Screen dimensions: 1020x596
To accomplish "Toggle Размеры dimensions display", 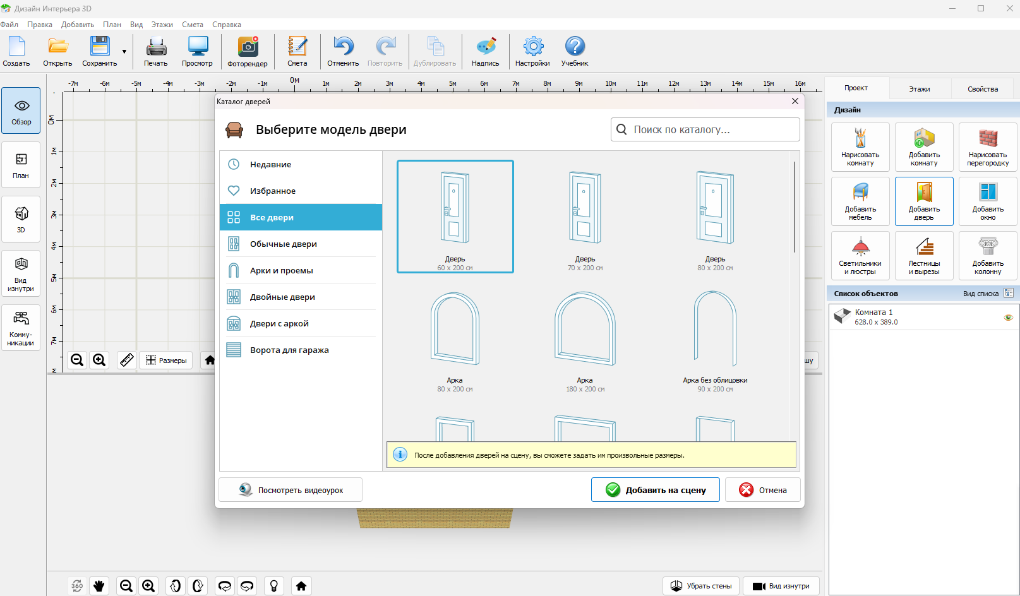I will [167, 360].
